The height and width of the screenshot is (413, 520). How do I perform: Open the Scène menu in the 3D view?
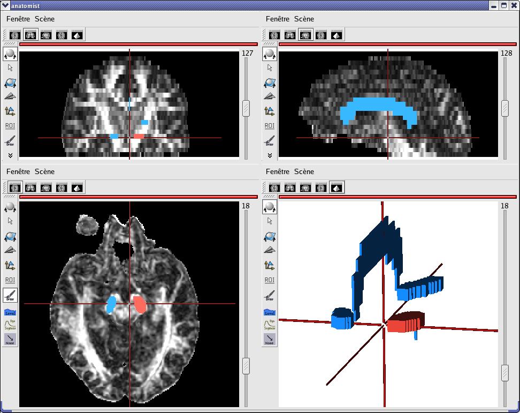coord(304,171)
